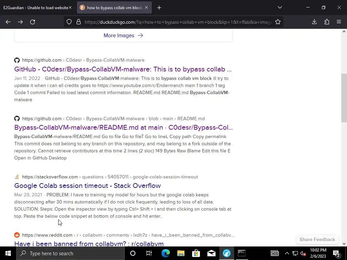347x260 pixels.
Task: Click the address bar URL field
Action: pos(178,22)
